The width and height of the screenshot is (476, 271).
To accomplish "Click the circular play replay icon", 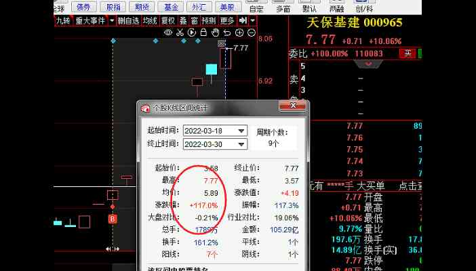I will (x=192, y=33).
